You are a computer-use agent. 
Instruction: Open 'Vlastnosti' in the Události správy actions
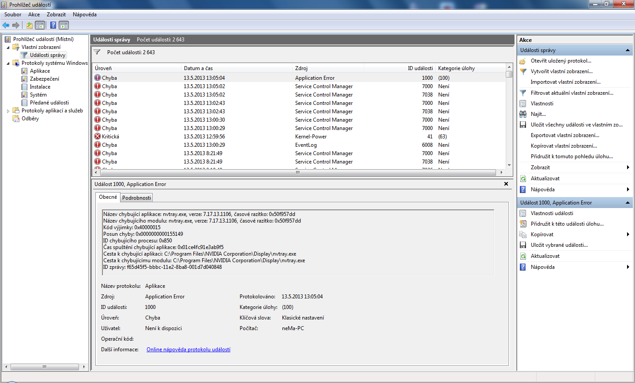tap(542, 104)
